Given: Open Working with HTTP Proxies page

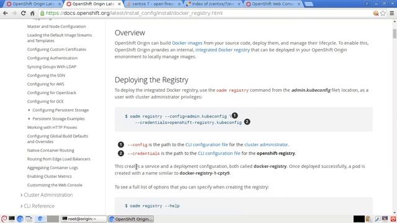Looking at the screenshot, I should point(52,128).
